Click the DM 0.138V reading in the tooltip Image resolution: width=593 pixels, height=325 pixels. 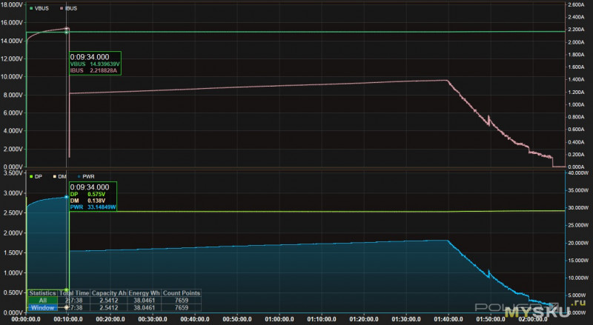87,201
